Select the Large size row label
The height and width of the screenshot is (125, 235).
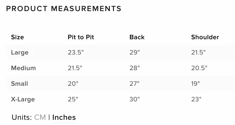pos(20,52)
